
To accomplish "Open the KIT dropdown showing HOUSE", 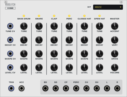I will click(108, 7).
